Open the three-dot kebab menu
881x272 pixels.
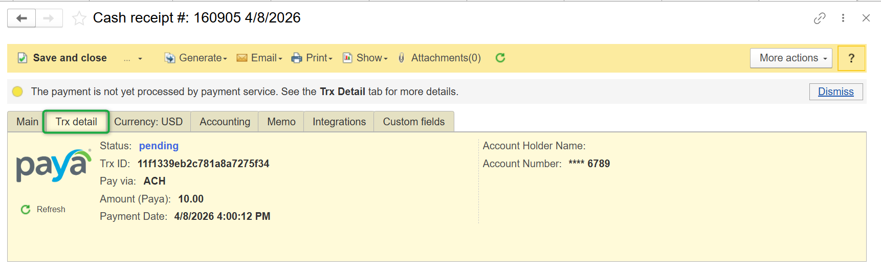pyautogui.click(x=843, y=18)
